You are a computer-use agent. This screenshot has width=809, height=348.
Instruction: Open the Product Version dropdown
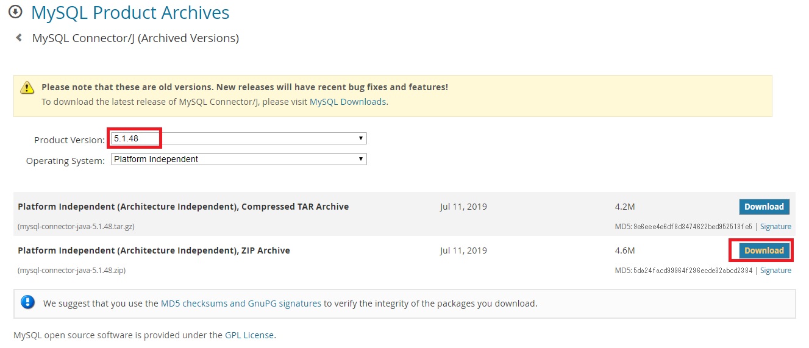point(238,139)
